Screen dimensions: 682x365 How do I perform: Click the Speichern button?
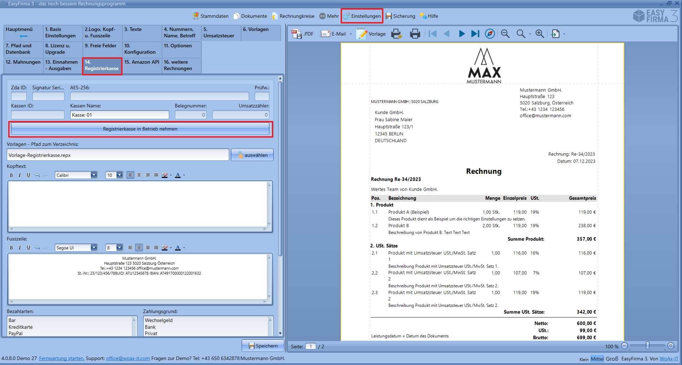pos(263,346)
